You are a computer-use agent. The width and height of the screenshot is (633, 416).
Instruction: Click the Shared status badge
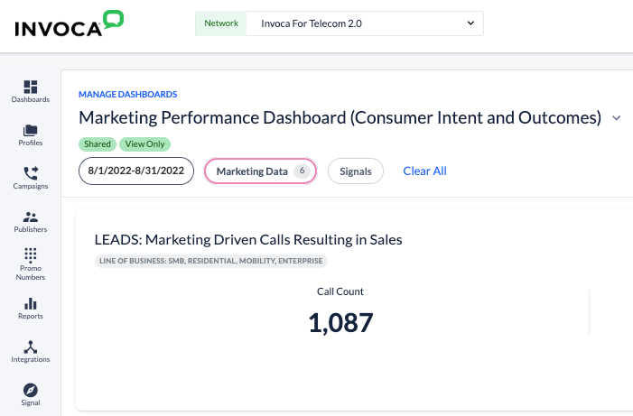tap(98, 144)
